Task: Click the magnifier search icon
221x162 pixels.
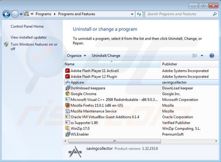Action: point(215,14)
